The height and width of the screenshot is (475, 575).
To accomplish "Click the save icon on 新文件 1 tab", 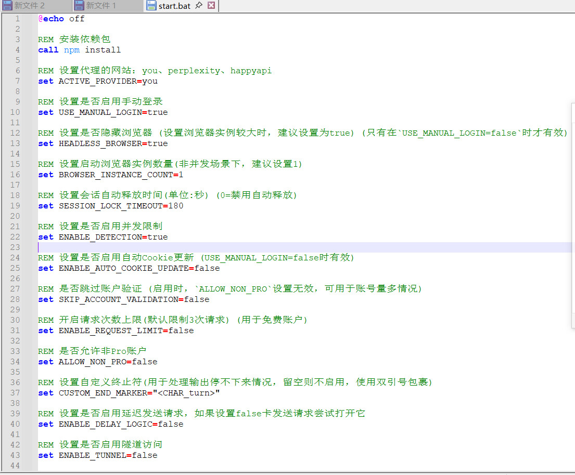I will [x=79, y=6].
